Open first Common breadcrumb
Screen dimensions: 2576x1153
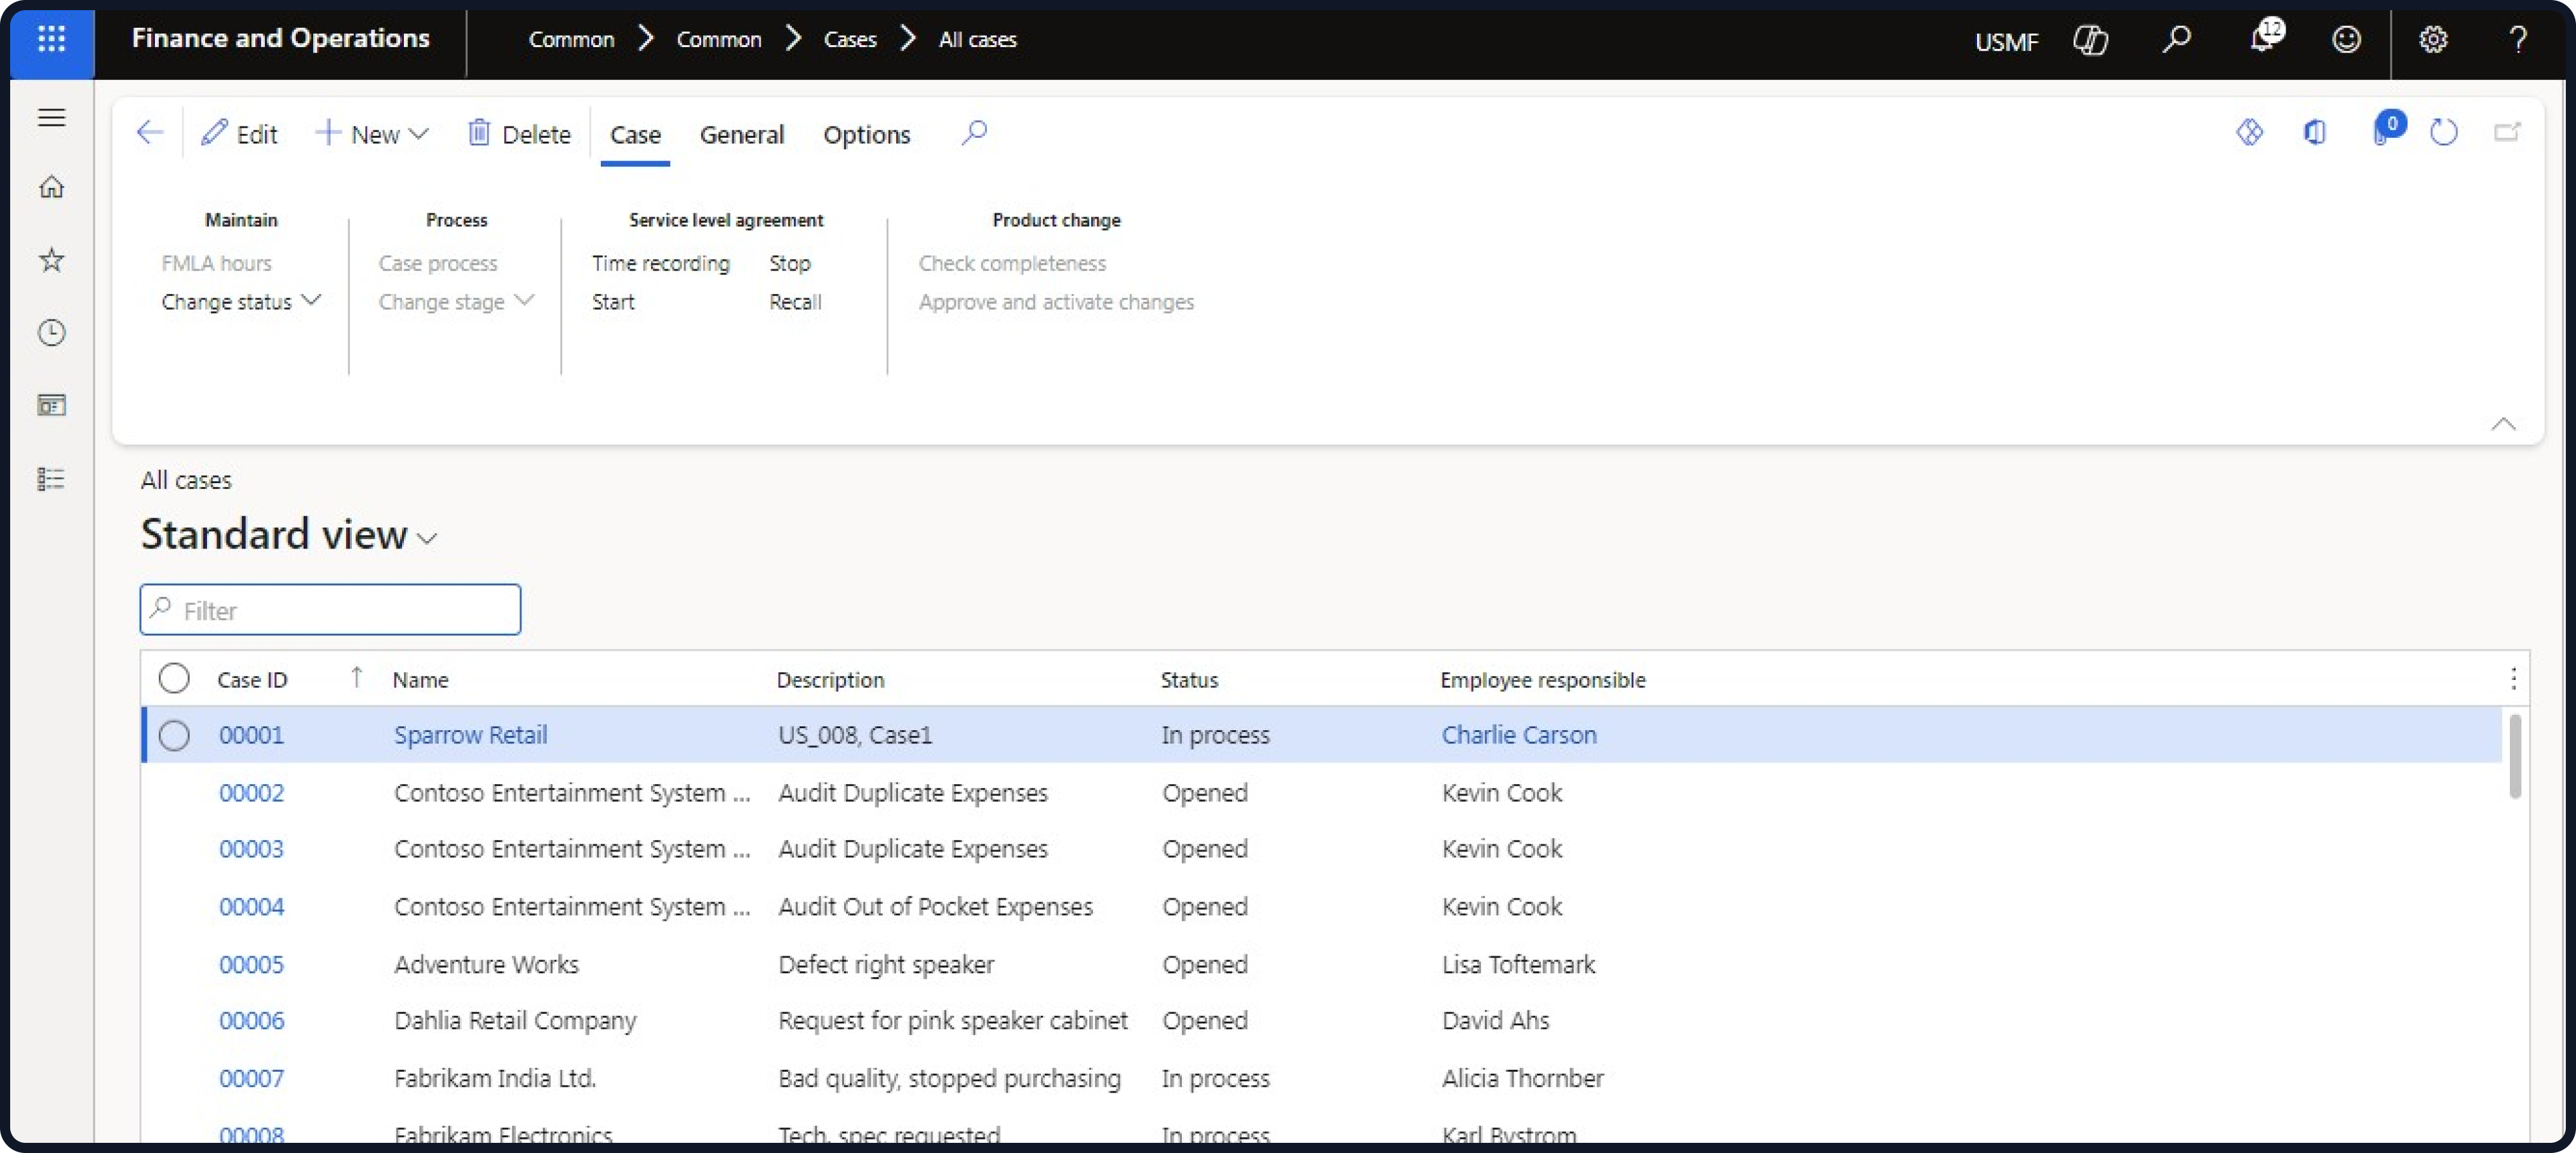tap(571, 39)
